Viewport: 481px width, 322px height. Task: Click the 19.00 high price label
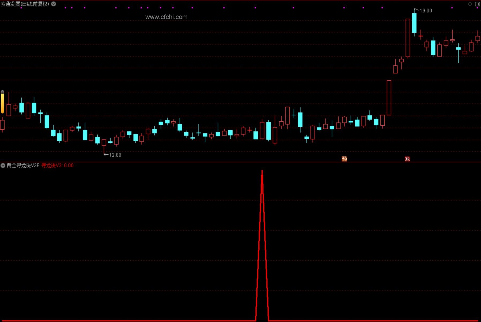click(x=426, y=11)
